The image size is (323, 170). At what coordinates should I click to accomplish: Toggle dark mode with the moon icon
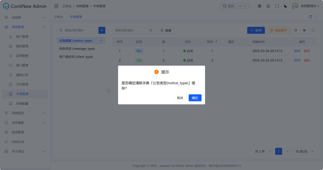[x=285, y=6]
